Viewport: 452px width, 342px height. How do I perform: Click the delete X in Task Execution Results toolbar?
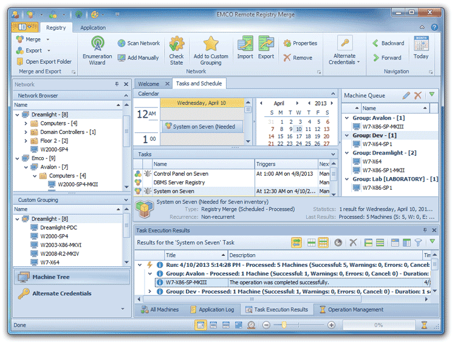(353, 243)
